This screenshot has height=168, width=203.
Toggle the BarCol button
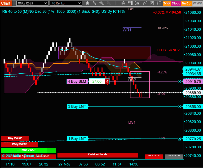point(186,3)
